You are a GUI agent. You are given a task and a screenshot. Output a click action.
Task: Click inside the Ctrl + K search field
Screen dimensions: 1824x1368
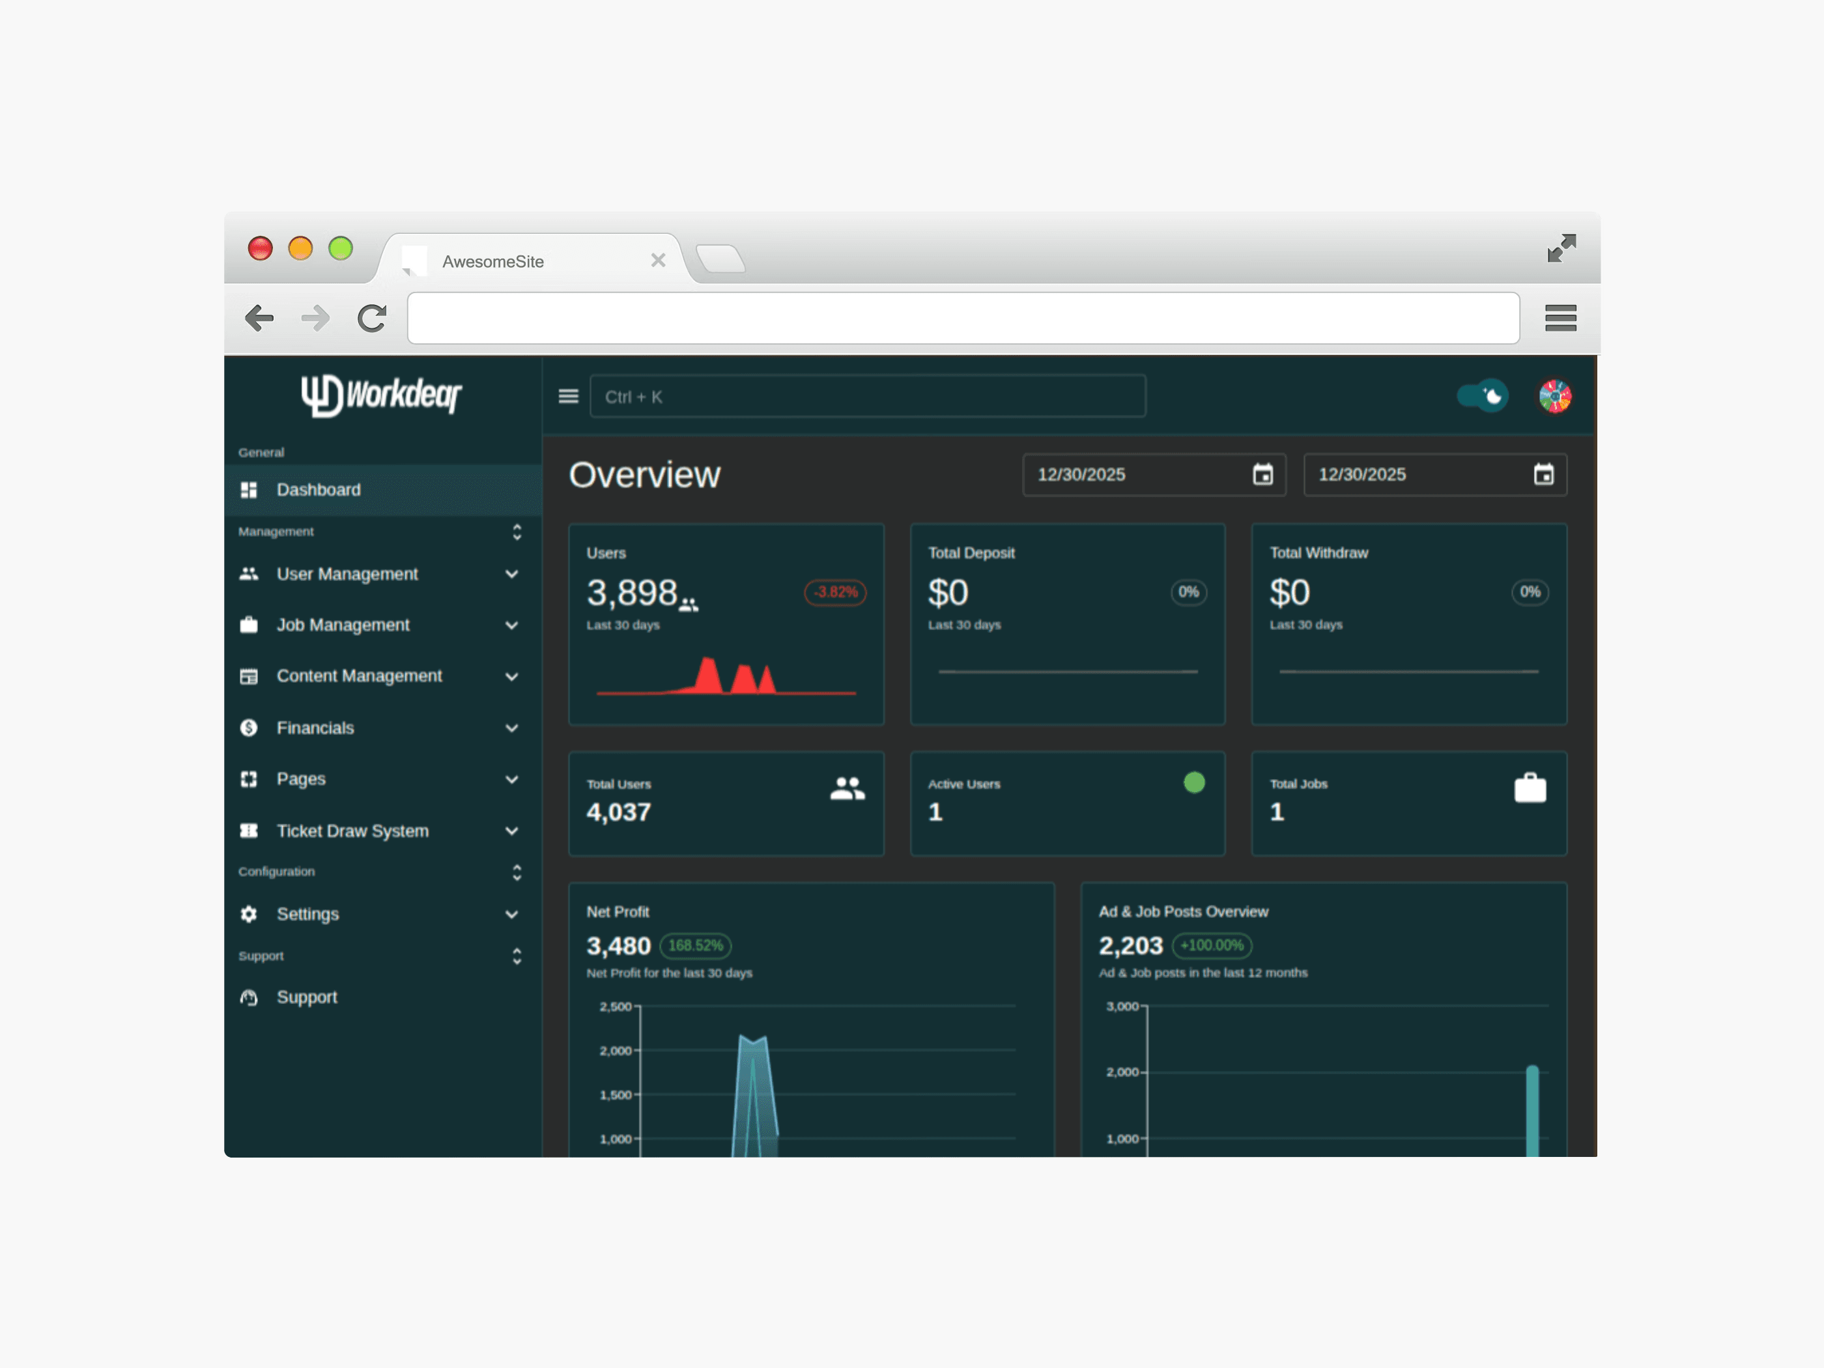868,396
